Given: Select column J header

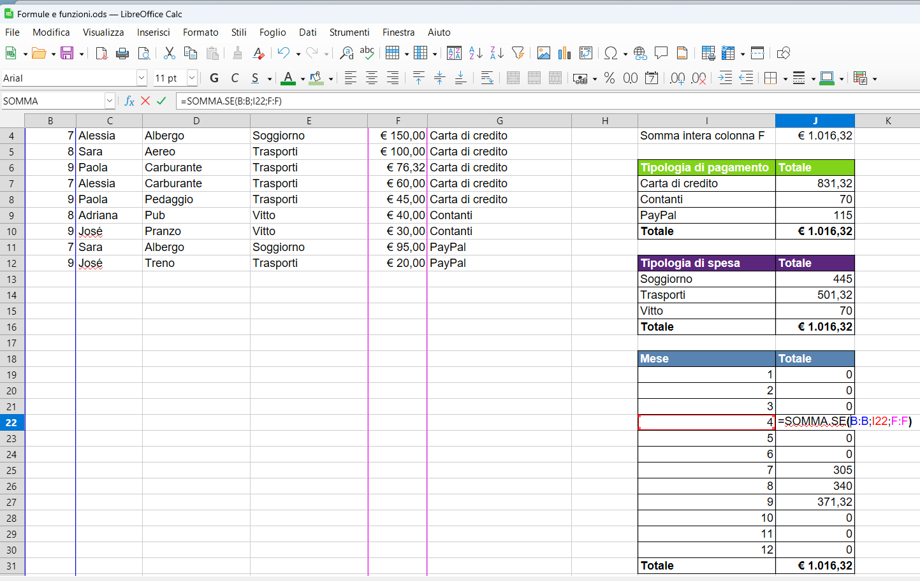Looking at the screenshot, I should (x=815, y=120).
